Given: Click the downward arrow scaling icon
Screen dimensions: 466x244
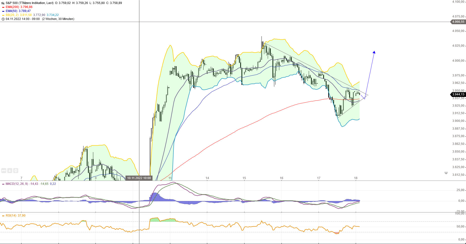Looking at the screenshot, I should click(x=10, y=170).
